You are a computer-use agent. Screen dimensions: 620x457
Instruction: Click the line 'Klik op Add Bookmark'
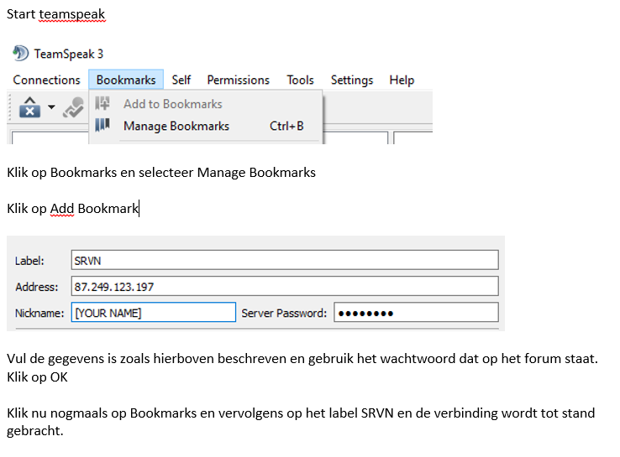click(73, 208)
